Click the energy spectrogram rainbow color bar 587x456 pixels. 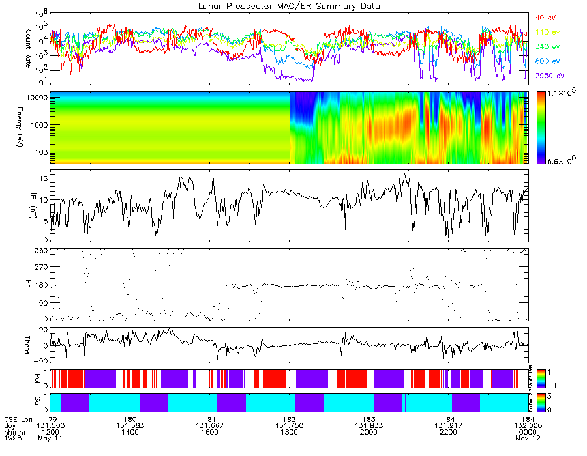pyautogui.click(x=542, y=126)
